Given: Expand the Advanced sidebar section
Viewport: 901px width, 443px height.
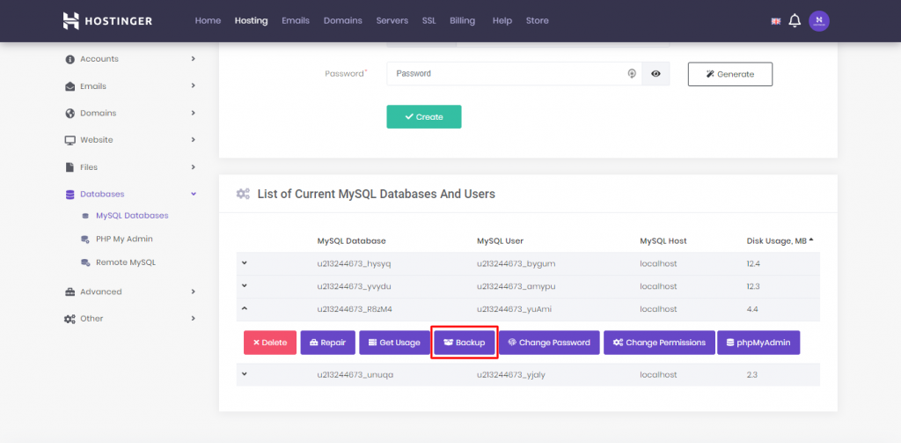Looking at the screenshot, I should click(x=193, y=292).
